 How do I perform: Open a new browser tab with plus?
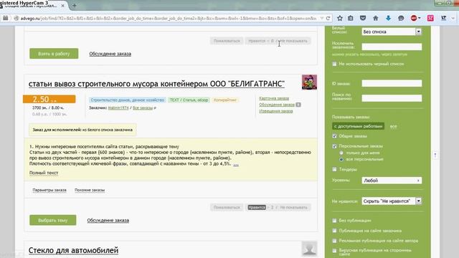75,5
